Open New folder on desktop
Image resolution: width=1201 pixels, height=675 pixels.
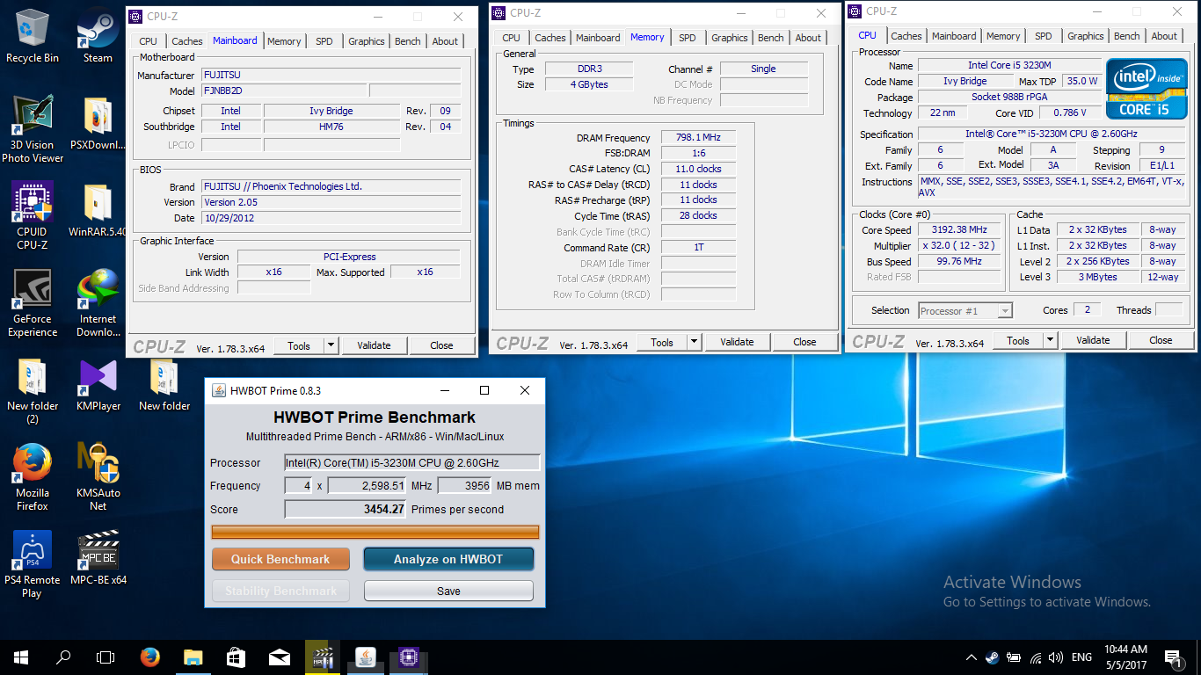[x=164, y=384]
